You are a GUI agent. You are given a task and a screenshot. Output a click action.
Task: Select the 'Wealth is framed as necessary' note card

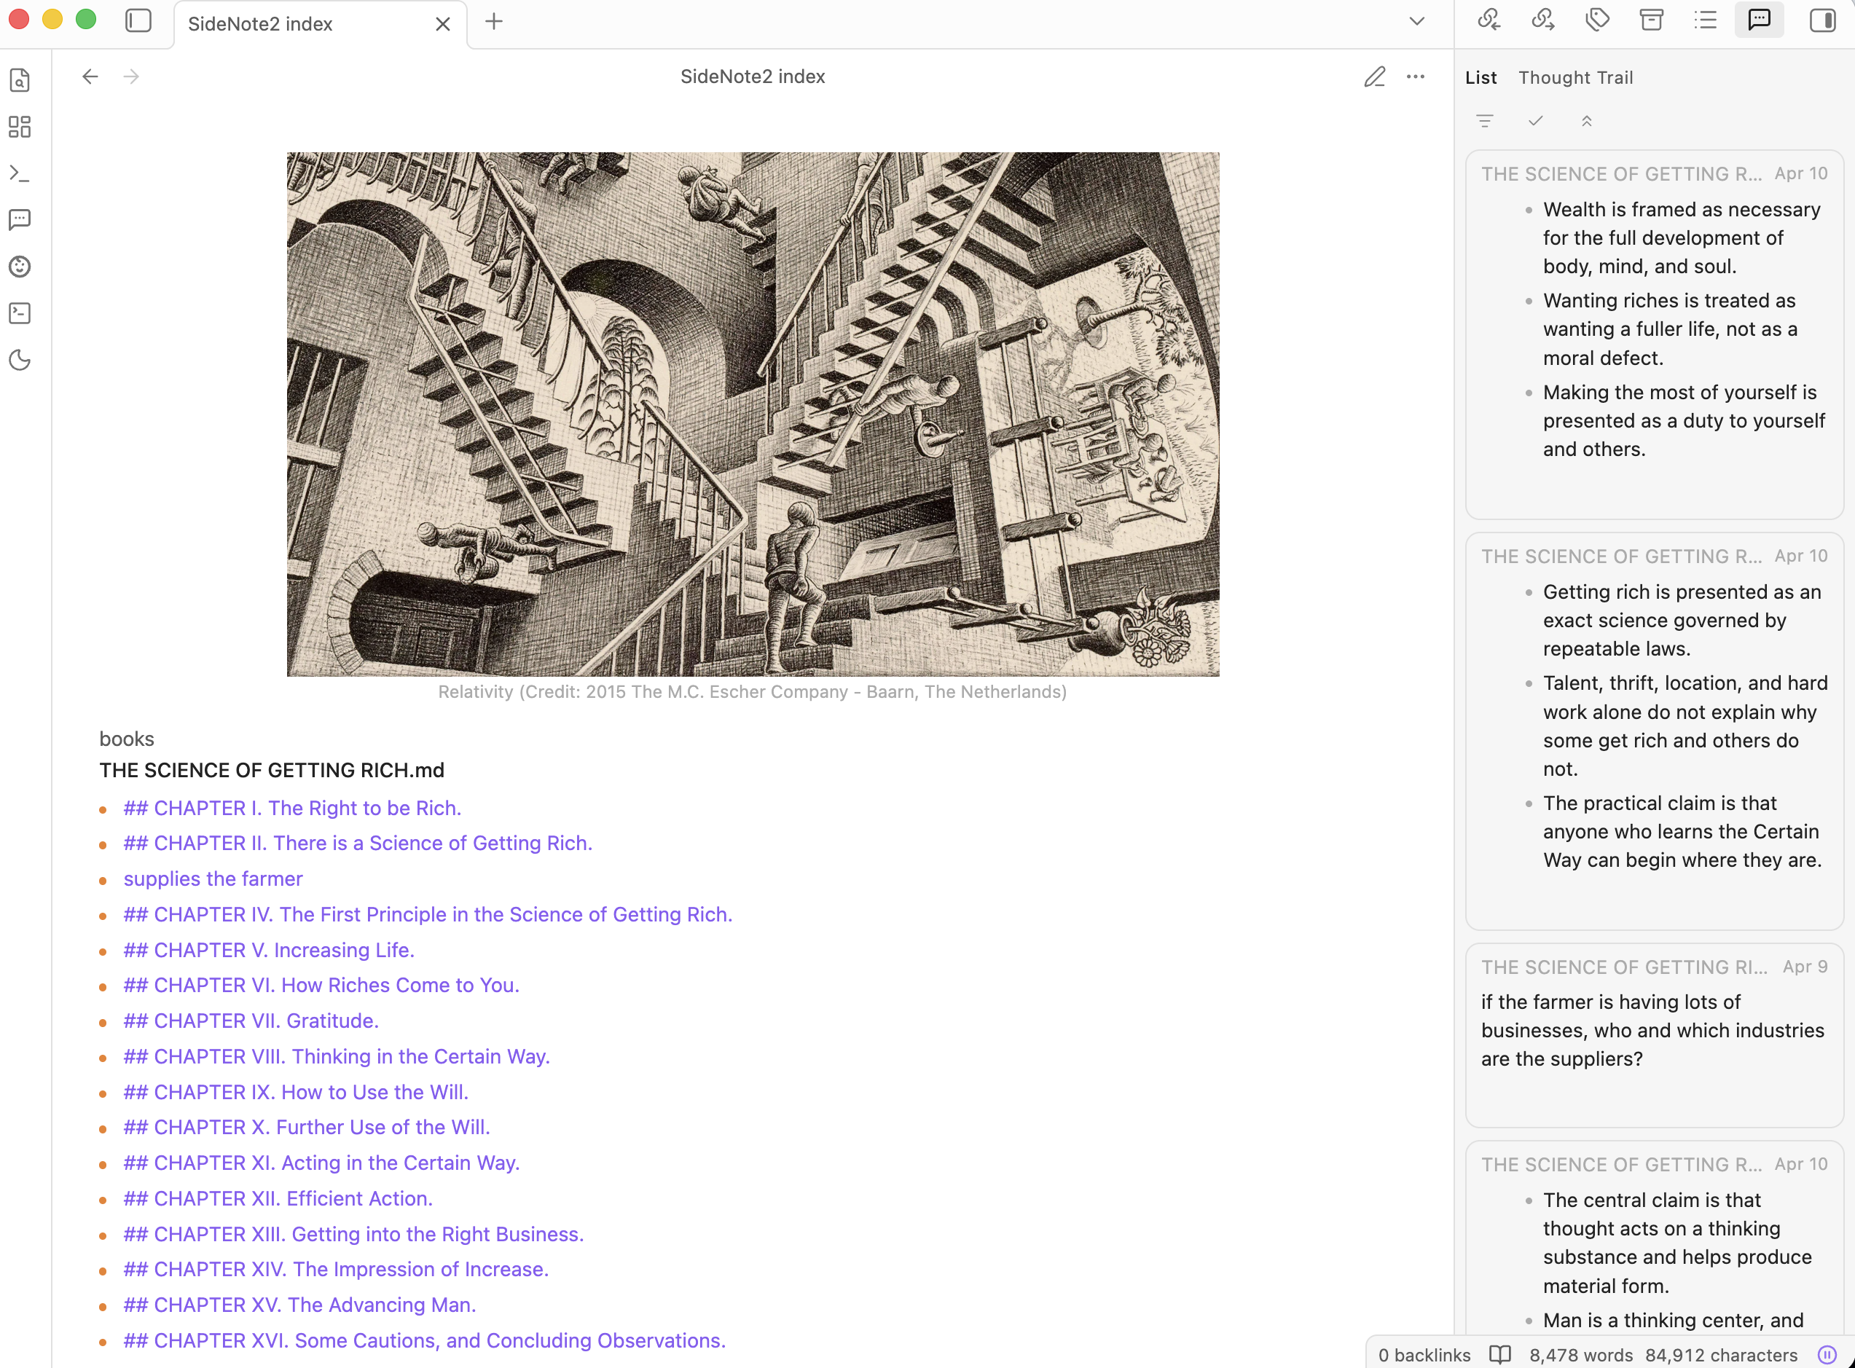coord(1654,334)
